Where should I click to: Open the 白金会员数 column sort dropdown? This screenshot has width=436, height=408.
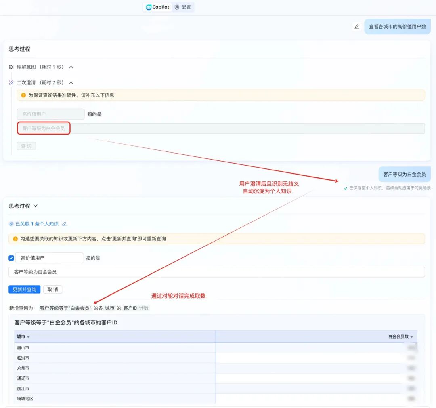point(411,337)
